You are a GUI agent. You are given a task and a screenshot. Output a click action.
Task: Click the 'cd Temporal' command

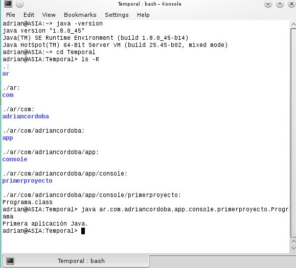click(76, 52)
